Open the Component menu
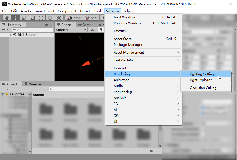The image size is (237, 160). 67,11
